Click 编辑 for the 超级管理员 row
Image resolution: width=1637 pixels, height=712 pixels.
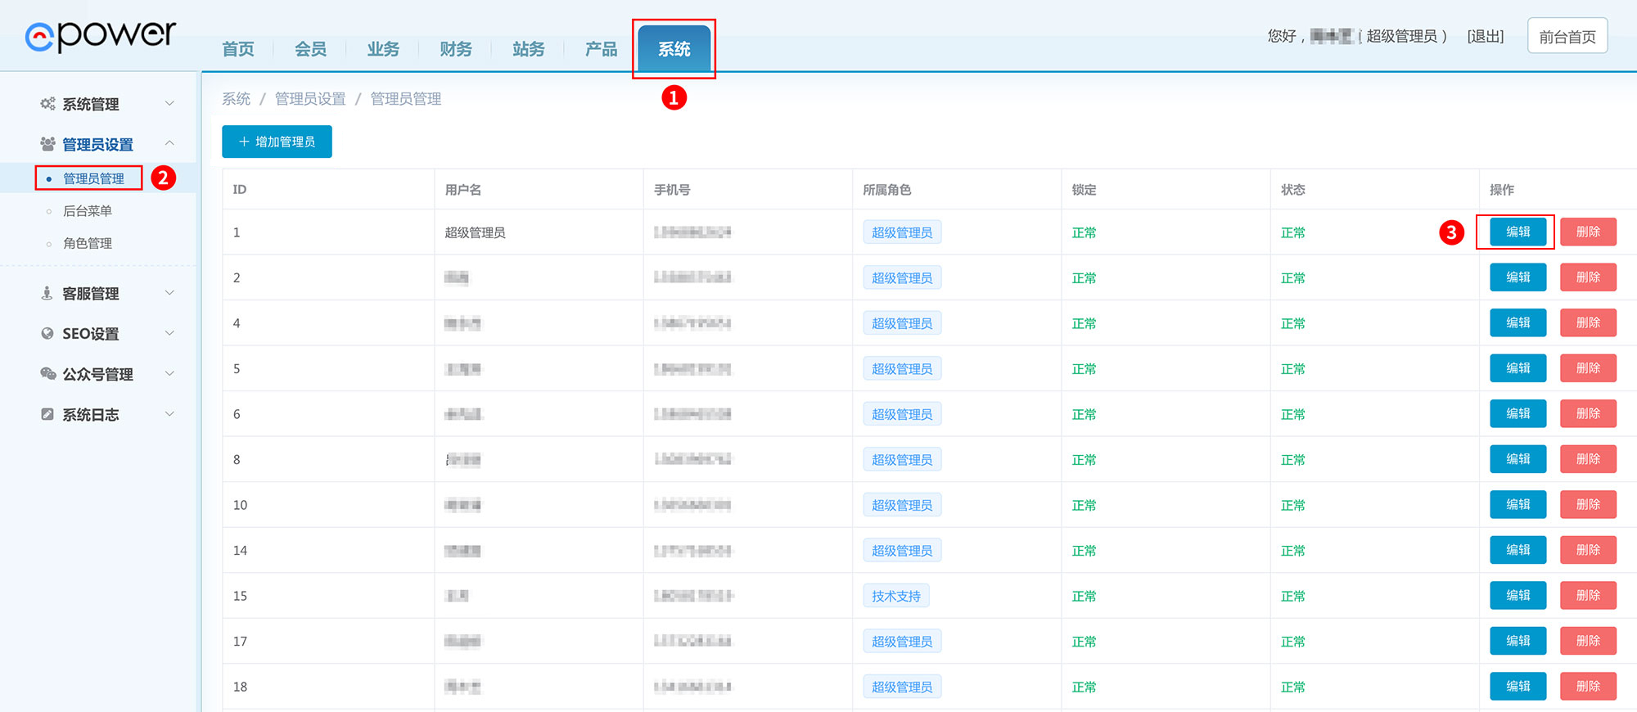(1518, 232)
